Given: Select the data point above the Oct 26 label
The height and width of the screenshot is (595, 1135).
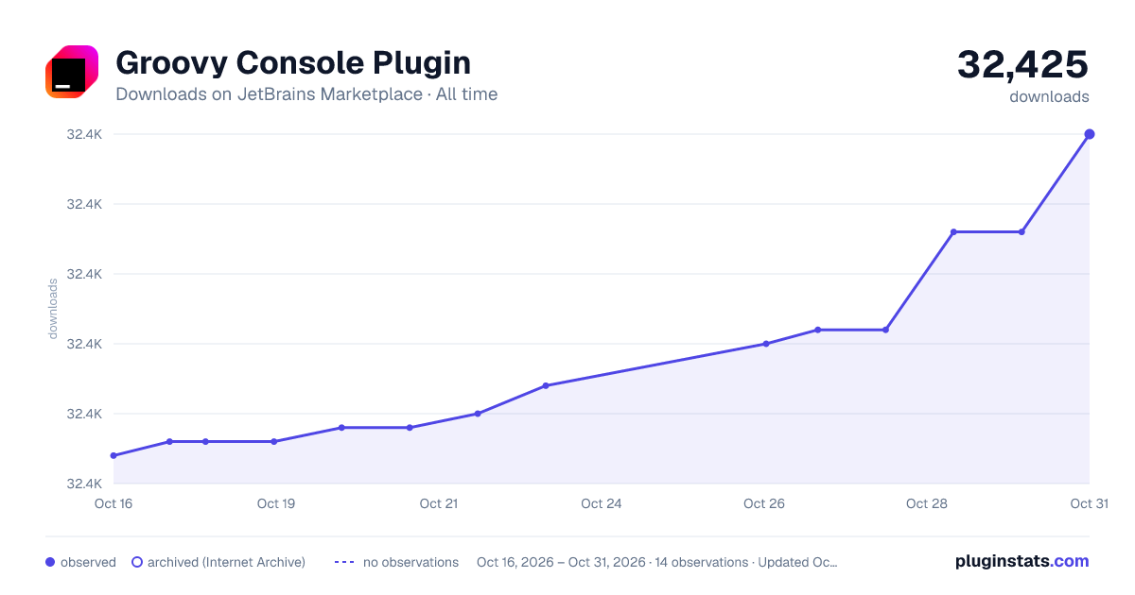Looking at the screenshot, I should point(766,344).
